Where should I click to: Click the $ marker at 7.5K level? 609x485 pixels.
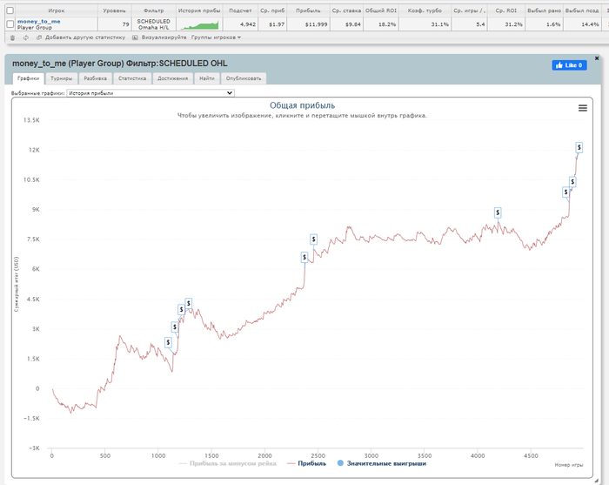tap(313, 239)
